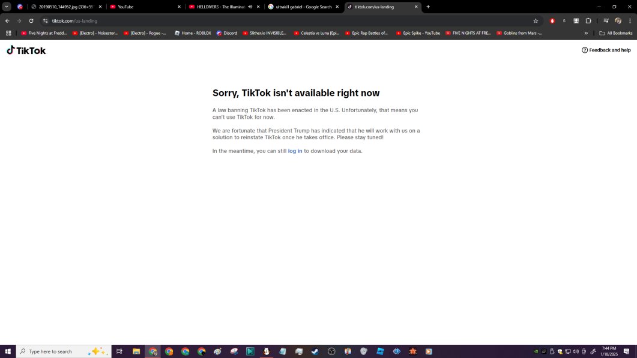Open the Chrome profile avatar menu

pyautogui.click(x=618, y=21)
